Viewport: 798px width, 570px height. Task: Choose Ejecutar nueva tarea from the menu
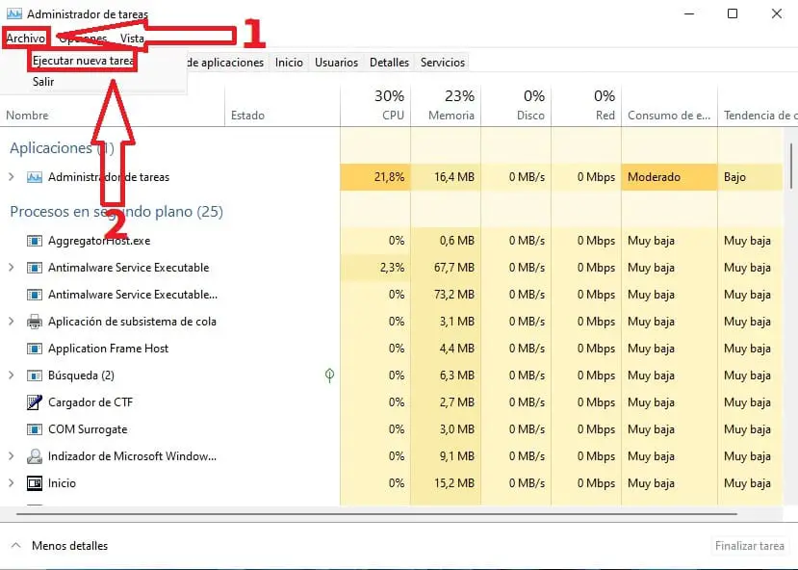tap(84, 61)
